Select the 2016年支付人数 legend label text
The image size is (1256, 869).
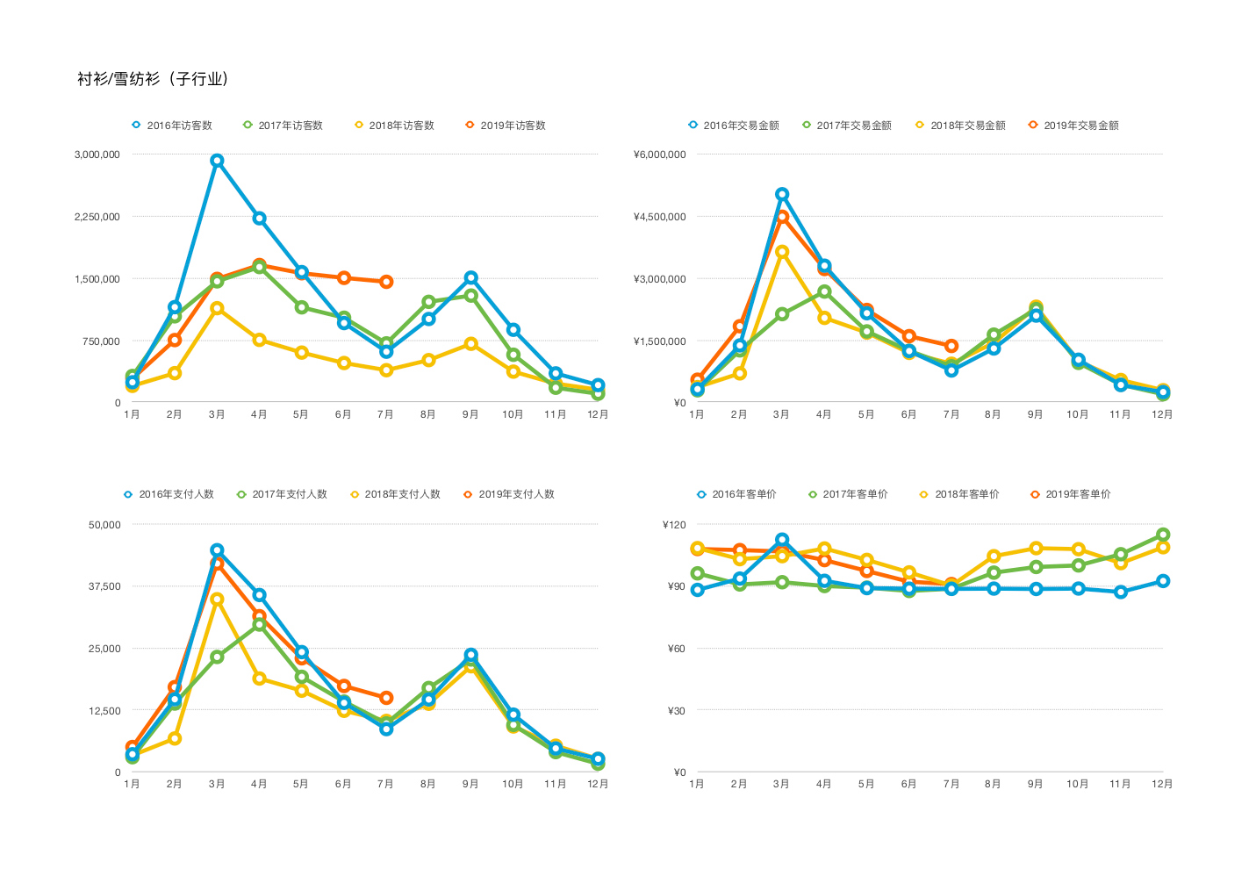(x=176, y=494)
